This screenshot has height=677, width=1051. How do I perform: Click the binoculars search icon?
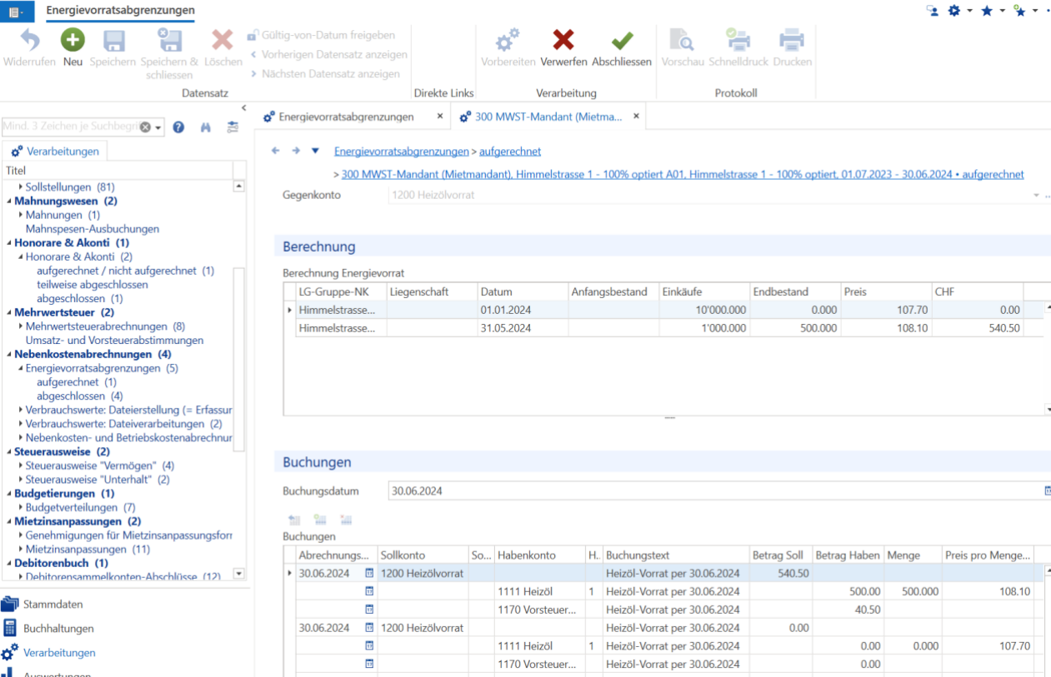coord(205,127)
